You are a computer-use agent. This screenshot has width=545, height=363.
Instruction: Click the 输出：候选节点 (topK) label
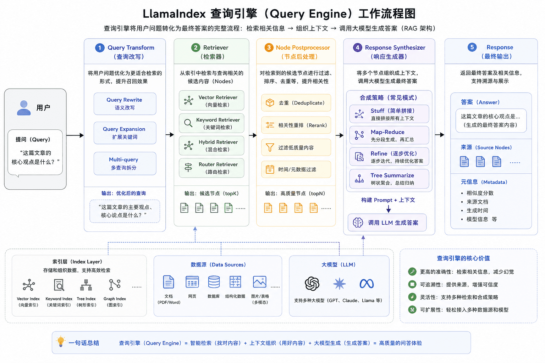[x=211, y=193]
